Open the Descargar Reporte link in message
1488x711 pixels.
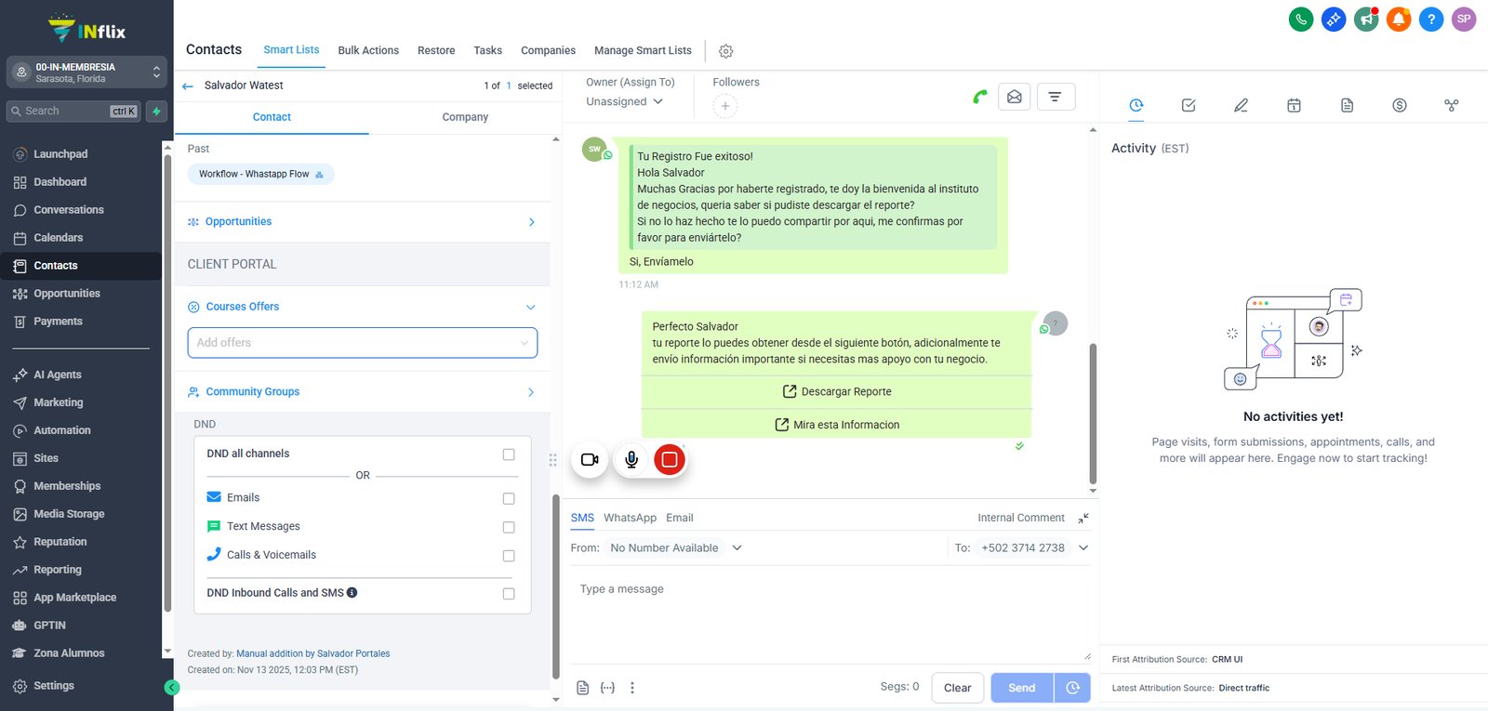coord(837,391)
